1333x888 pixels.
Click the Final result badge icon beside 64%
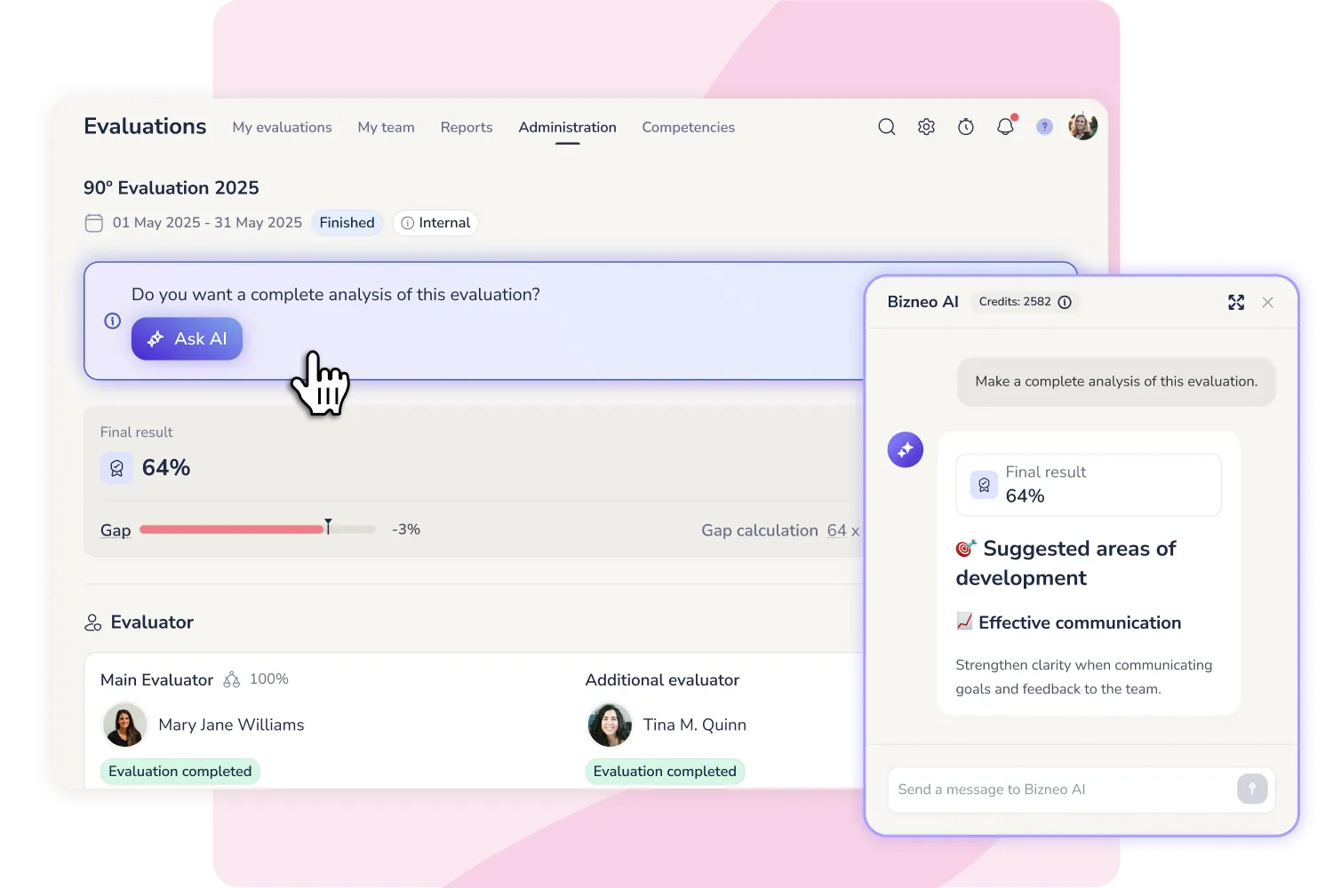tap(116, 468)
